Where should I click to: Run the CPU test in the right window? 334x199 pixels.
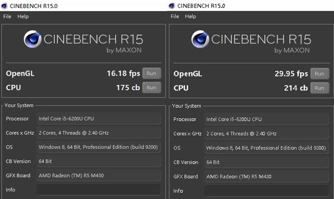pyautogui.click(x=319, y=88)
